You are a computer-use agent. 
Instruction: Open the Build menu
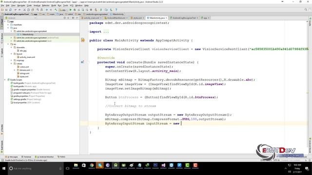point(54,5)
